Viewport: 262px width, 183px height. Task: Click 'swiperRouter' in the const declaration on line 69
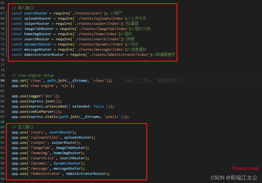coord(37,24)
